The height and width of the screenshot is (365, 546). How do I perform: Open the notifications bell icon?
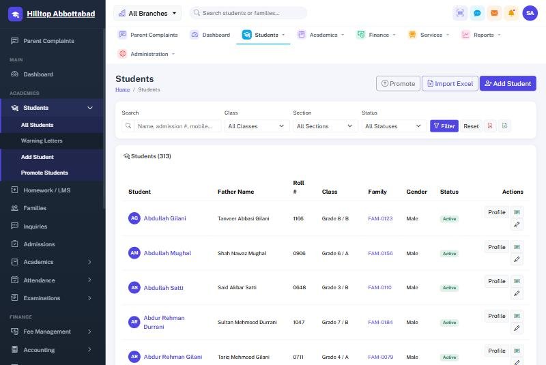tap(511, 13)
